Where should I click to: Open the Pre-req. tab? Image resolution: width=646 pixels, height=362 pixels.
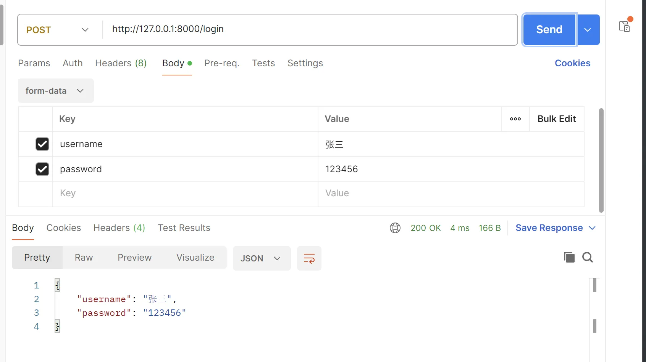[x=222, y=63]
